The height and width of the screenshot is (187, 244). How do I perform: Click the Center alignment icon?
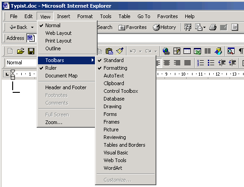(167, 62)
